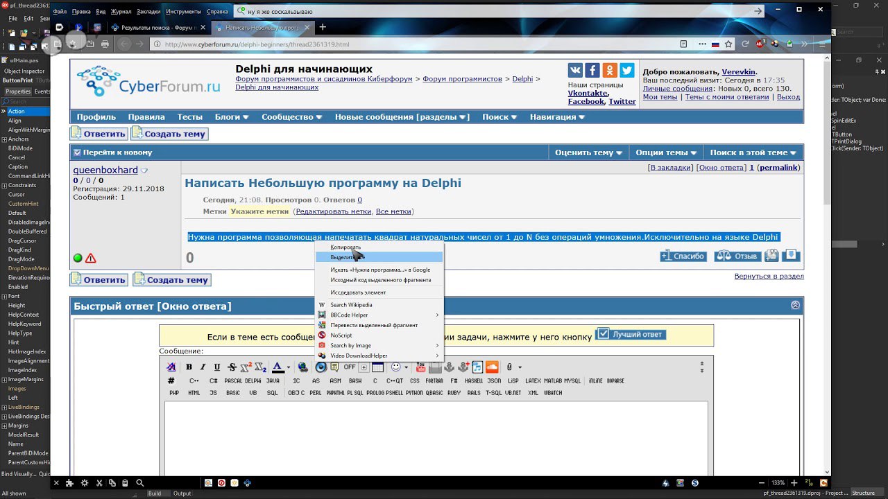Follow the 'Вернуться в раздел' link

coord(769,276)
